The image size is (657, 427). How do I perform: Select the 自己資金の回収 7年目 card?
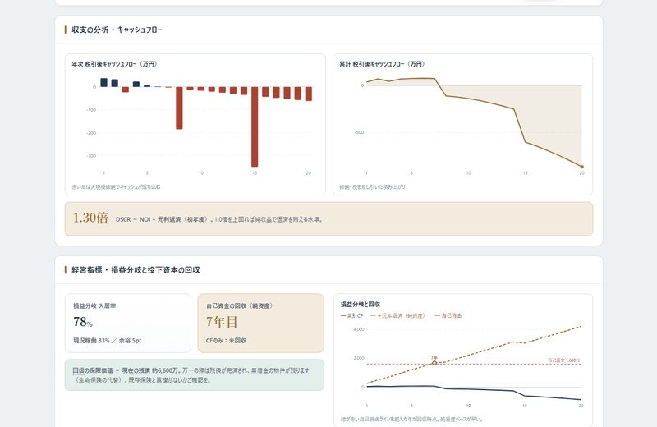260,323
